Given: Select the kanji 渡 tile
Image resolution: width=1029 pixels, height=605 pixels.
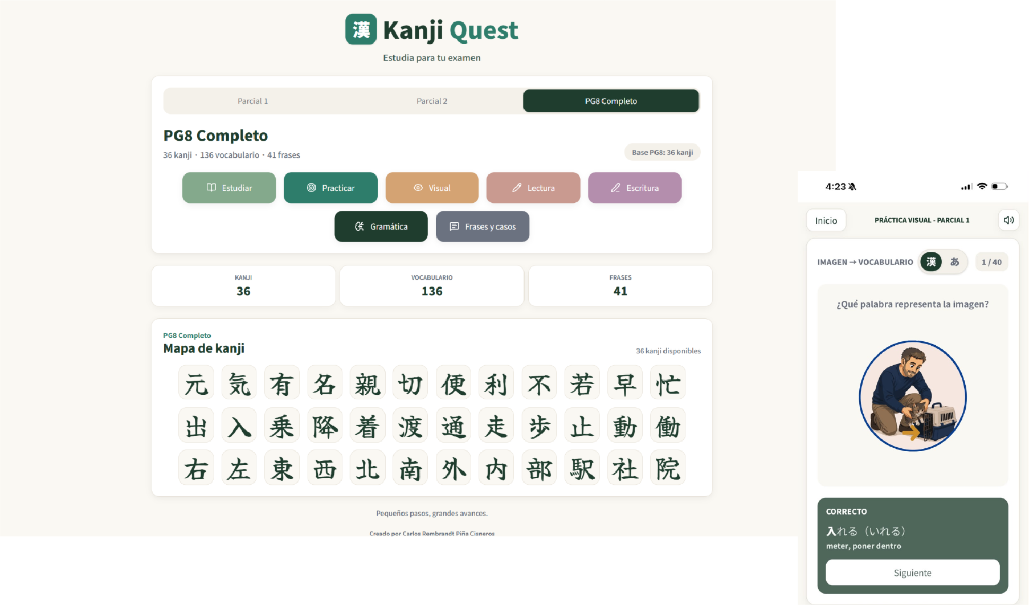Looking at the screenshot, I should [411, 425].
